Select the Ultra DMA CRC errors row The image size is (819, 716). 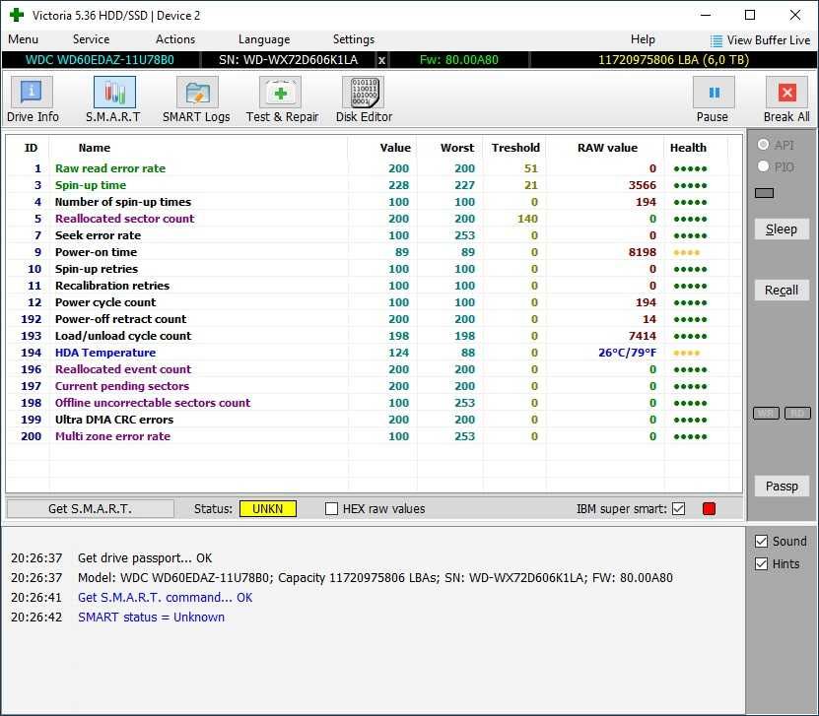click(374, 420)
